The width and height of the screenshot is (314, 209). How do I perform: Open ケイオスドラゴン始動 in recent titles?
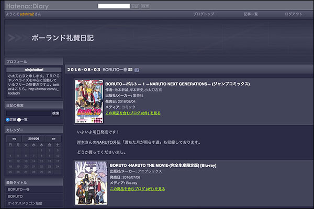(26, 203)
